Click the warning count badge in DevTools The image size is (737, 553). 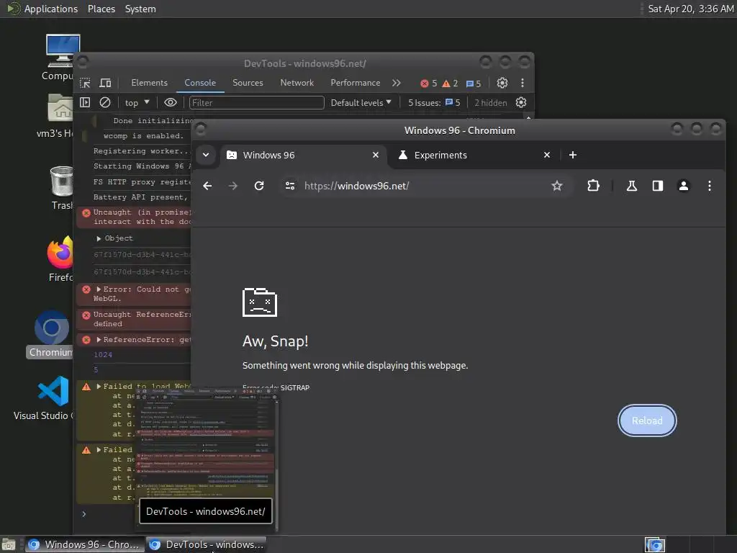coord(450,84)
